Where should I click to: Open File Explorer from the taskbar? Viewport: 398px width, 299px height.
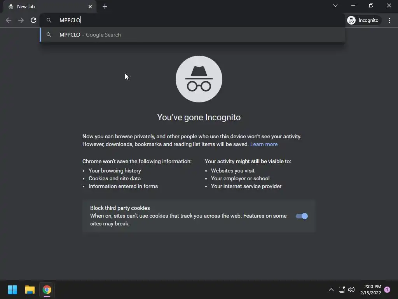(30, 290)
